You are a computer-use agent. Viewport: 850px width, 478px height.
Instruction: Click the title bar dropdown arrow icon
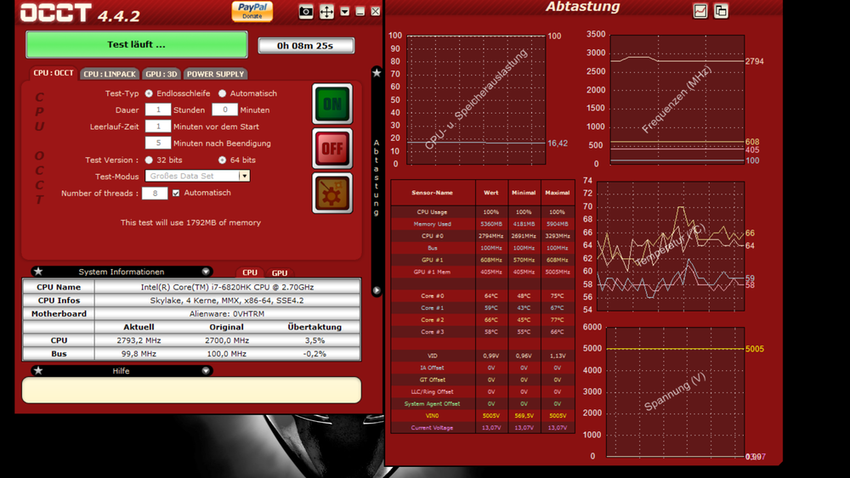345,12
